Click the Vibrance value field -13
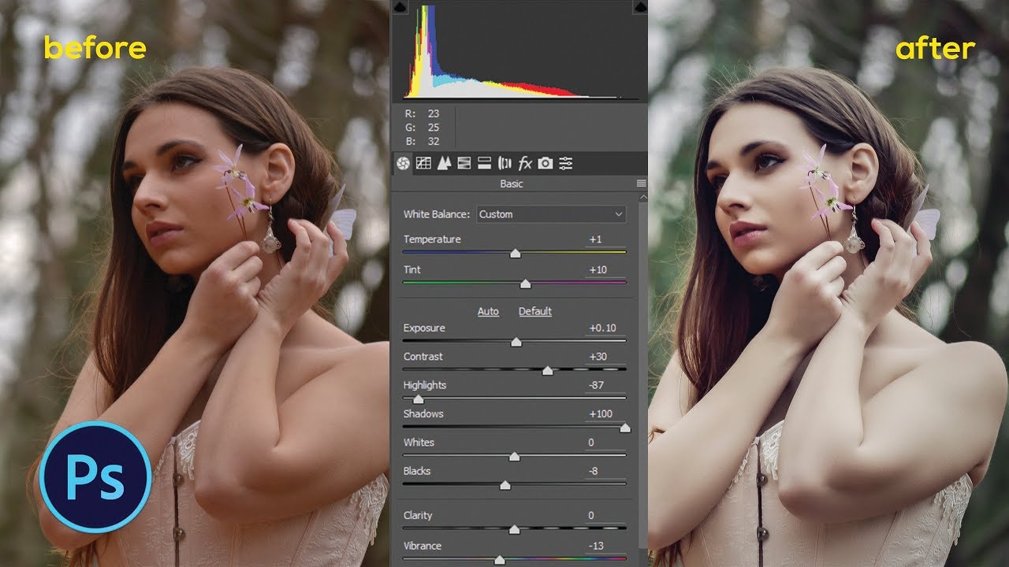The height and width of the screenshot is (567, 1009). 605,546
